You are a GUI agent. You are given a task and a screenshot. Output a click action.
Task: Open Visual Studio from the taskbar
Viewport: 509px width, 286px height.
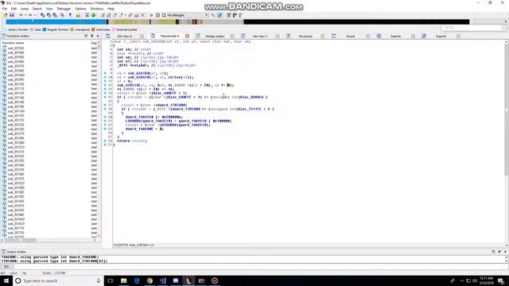[x=162, y=280]
